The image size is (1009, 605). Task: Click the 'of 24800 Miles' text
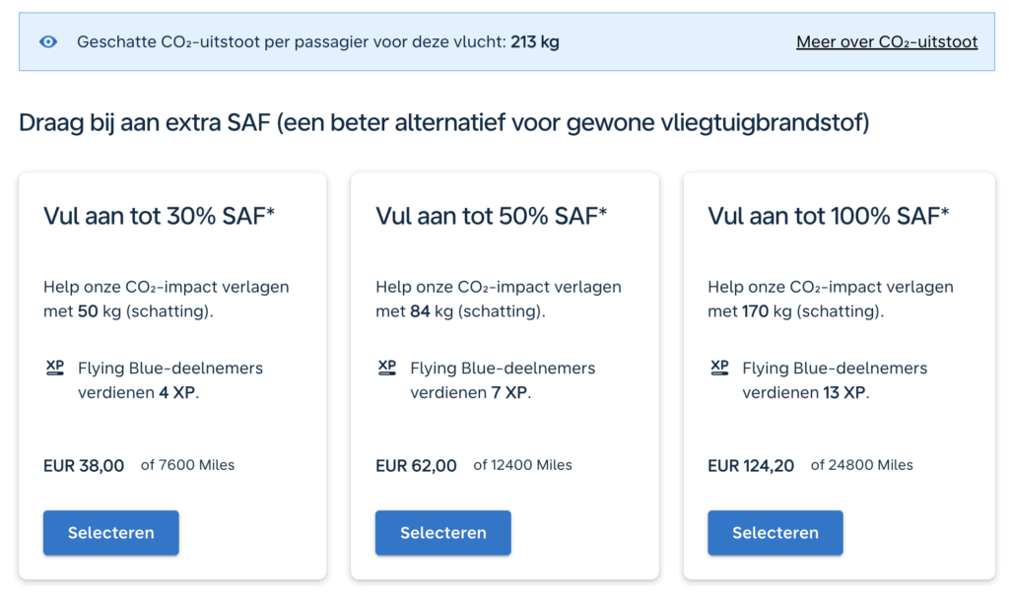tap(861, 465)
